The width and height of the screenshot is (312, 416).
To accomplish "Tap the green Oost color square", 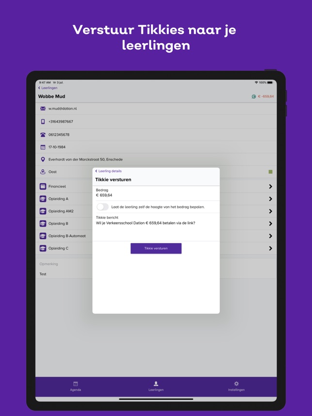I will (x=270, y=172).
